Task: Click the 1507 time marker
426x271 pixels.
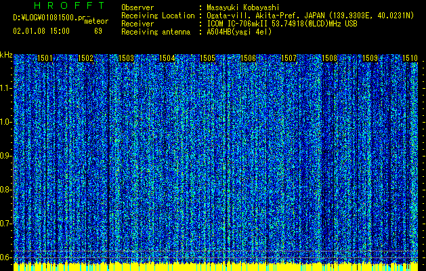Action: [289, 58]
